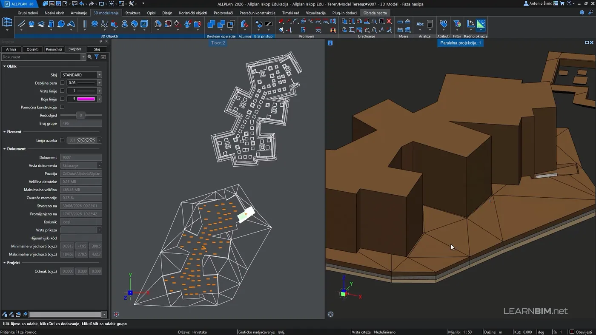This screenshot has width=596, height=335.
Task: Open the Armiranje ribbon tab
Action: click(79, 13)
